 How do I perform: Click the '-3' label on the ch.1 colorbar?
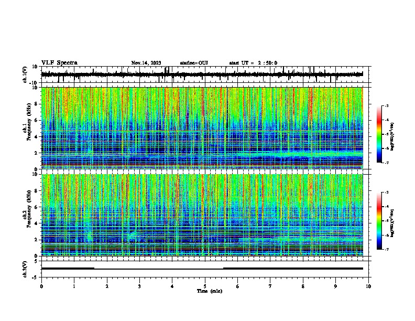tap(387, 106)
